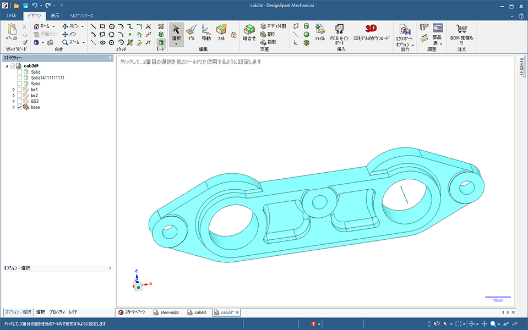This screenshot has height=330, width=528.
Task: Switch to レイヤ panel tab
Action: (73, 312)
